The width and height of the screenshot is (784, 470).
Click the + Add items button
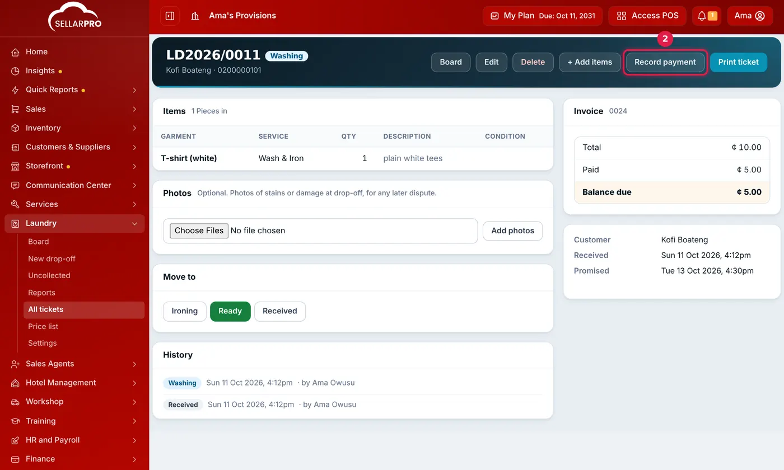[590, 62]
